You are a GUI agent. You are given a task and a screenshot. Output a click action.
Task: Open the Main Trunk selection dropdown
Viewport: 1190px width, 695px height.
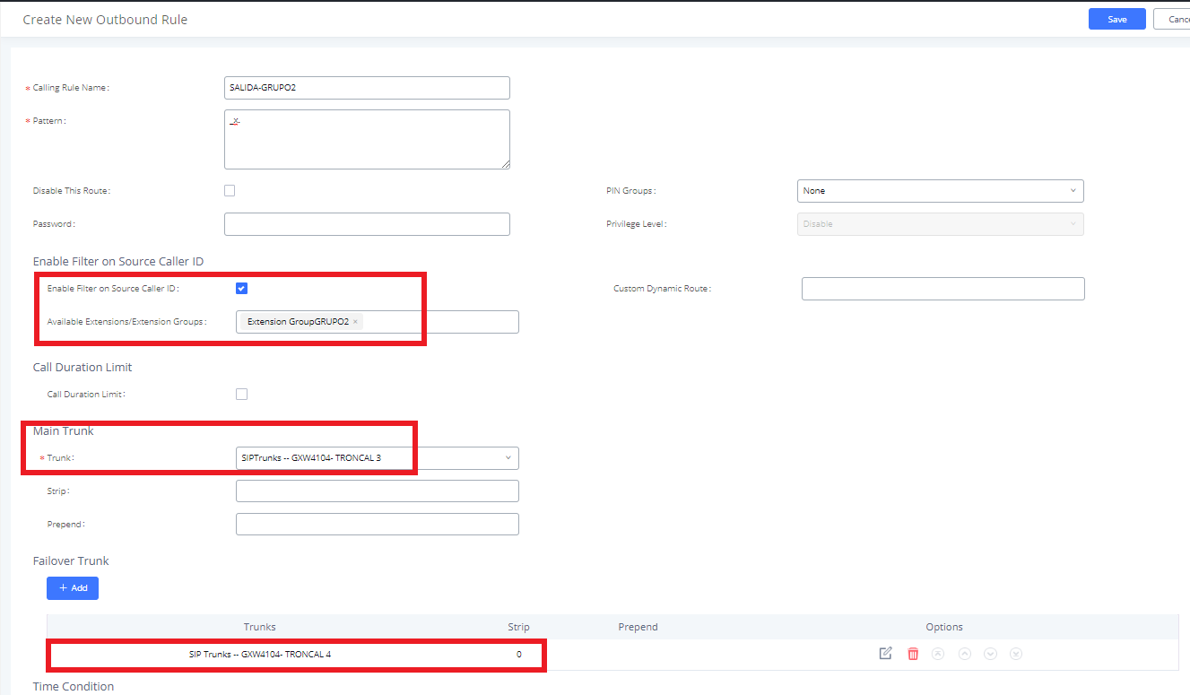coord(377,457)
